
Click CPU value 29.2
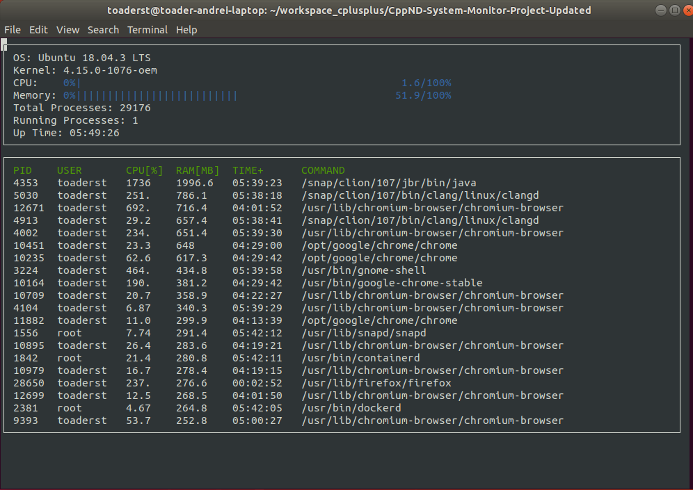coord(138,220)
